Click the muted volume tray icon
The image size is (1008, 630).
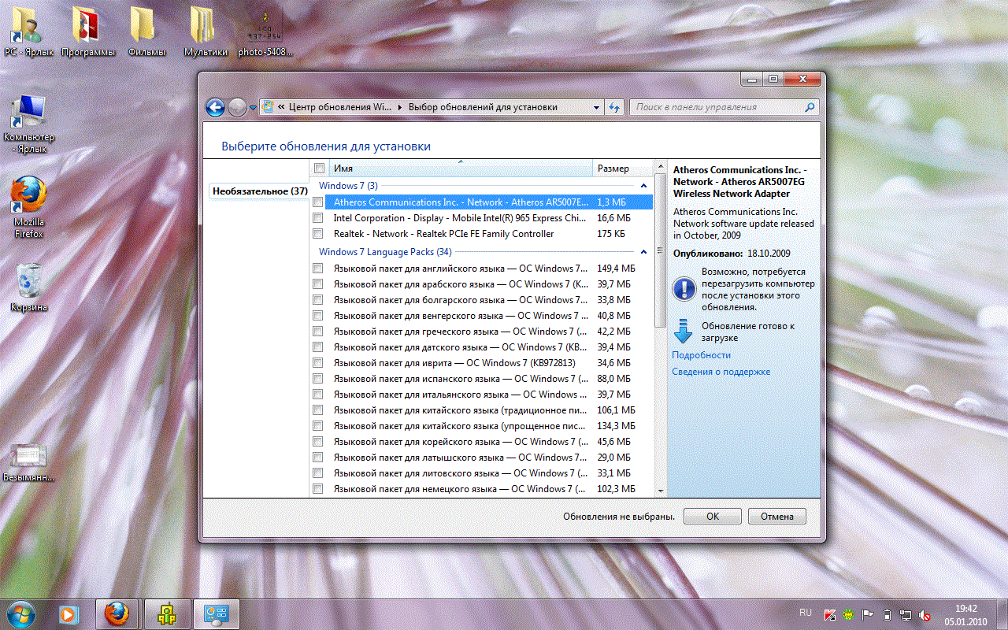(x=925, y=613)
